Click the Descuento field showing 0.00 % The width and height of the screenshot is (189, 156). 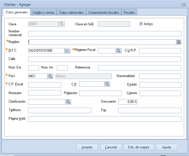point(128,102)
